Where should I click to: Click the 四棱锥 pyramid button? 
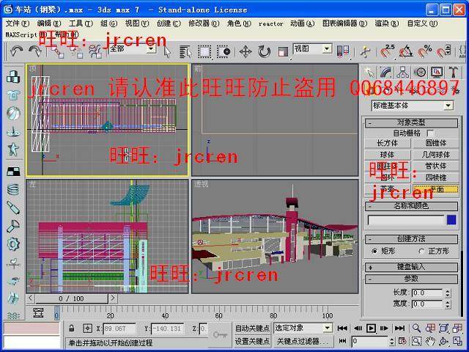[436, 177]
